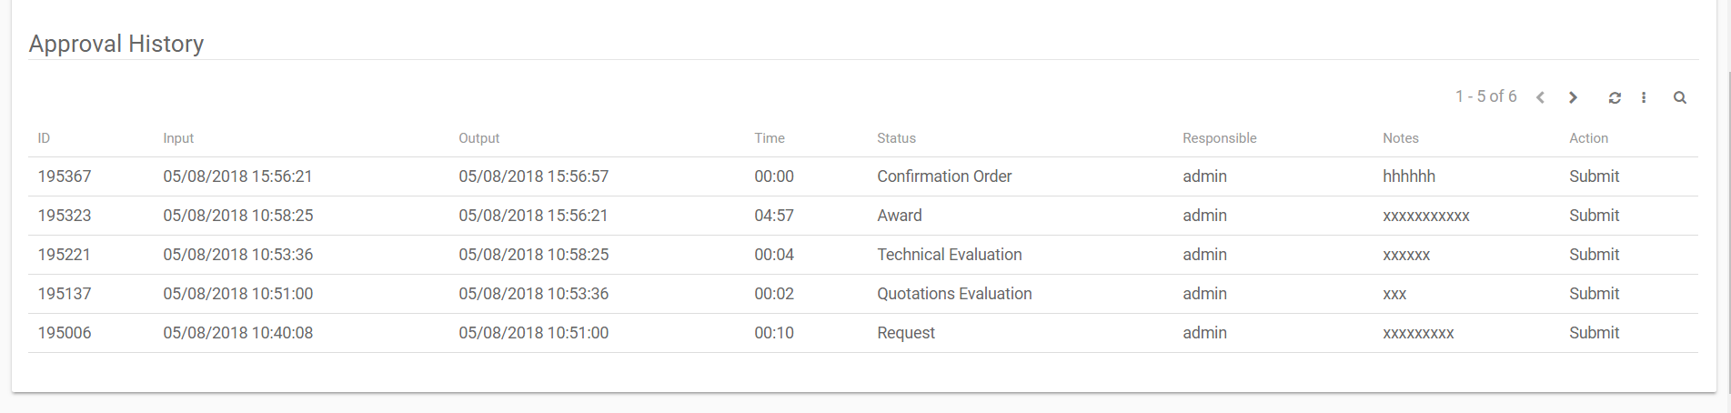Click the Responsible column header
1731x413 pixels.
pos(1219,138)
